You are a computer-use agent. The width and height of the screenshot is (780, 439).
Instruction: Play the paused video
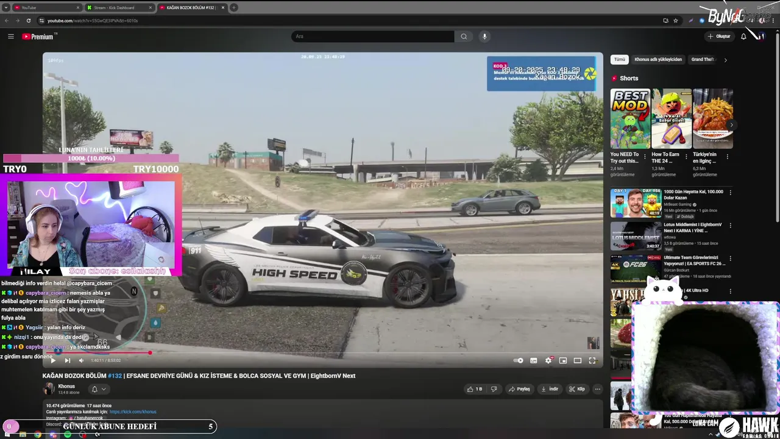point(52,360)
